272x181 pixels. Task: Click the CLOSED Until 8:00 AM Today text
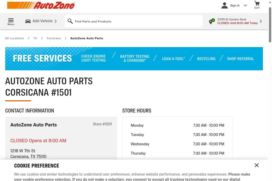coord(238,23)
